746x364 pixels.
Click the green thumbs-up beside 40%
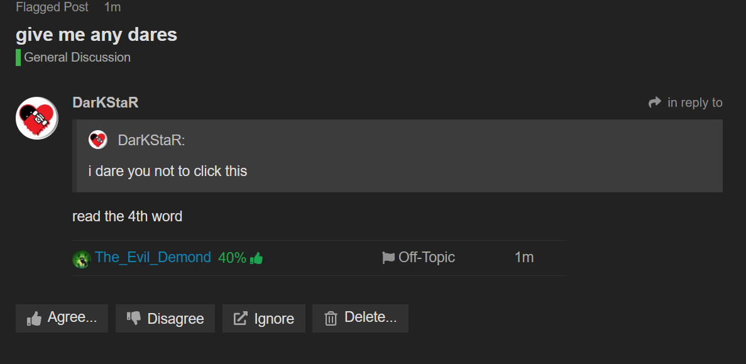tap(256, 258)
